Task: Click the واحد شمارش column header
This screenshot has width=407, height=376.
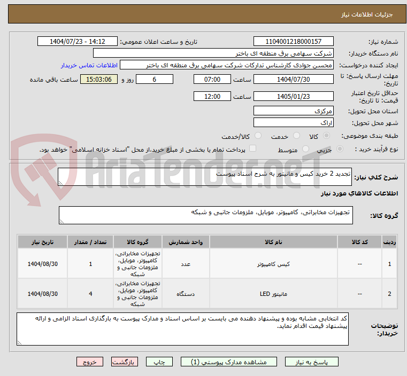Action: (186, 242)
